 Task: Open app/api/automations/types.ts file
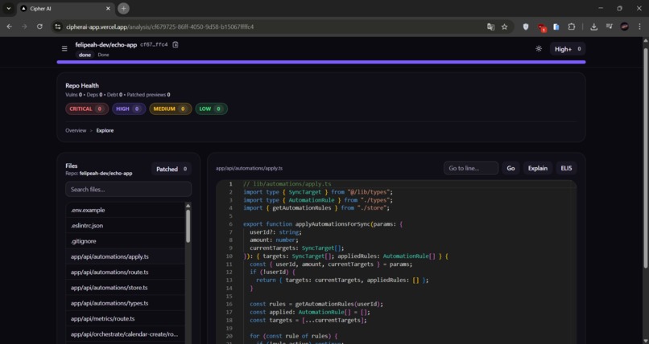pos(126,303)
